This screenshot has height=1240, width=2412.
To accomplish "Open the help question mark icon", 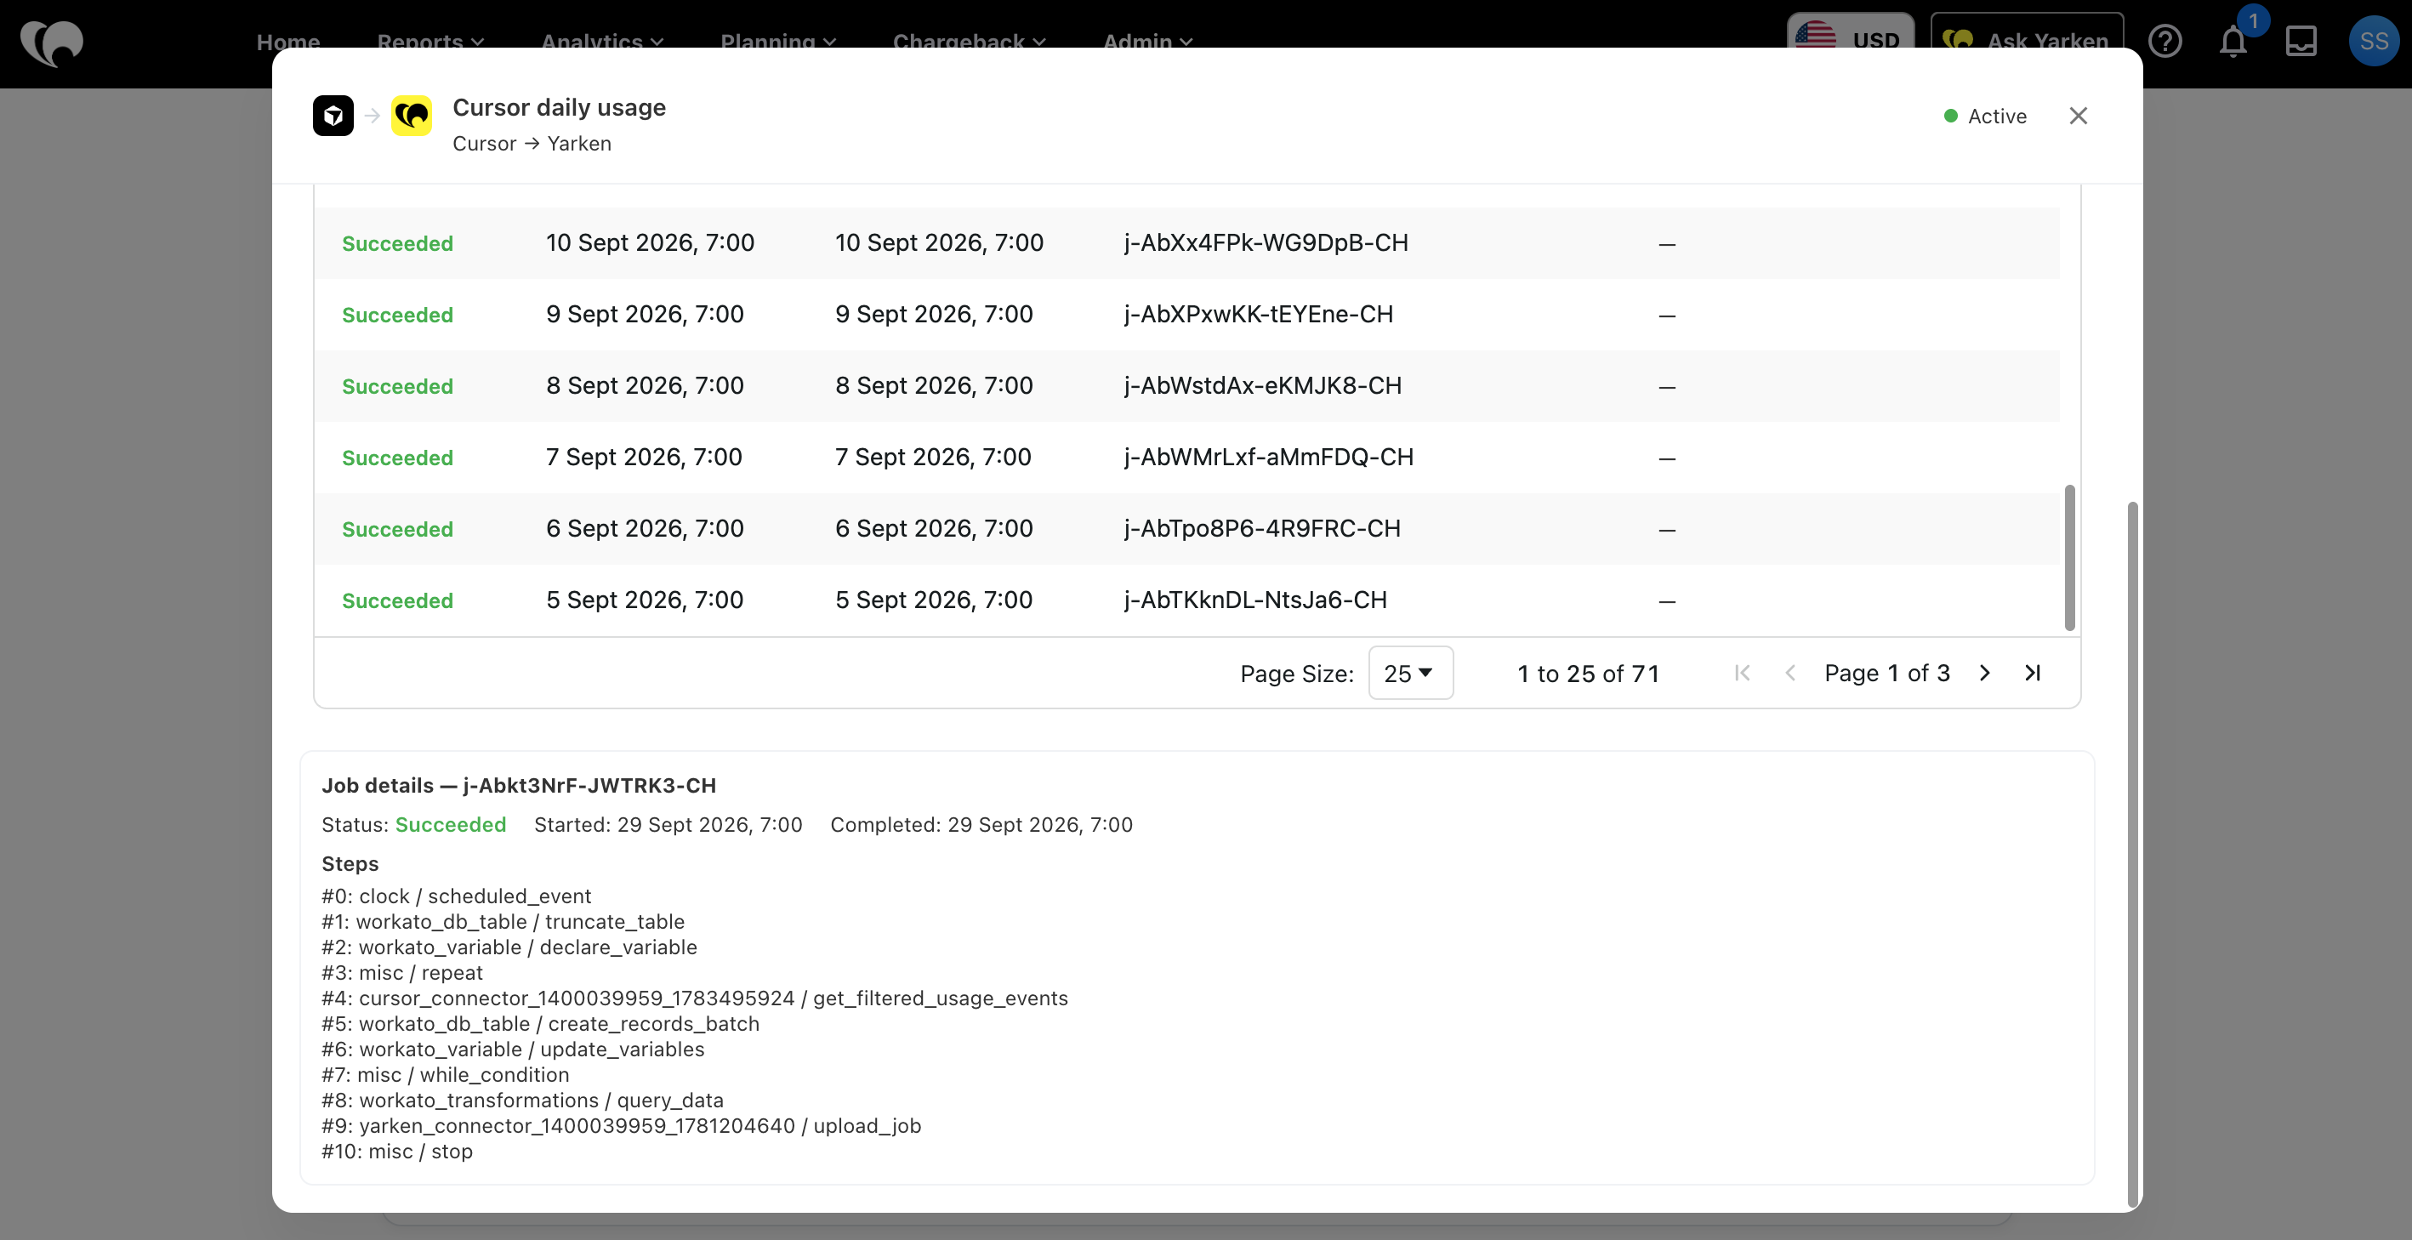I will point(2165,41).
